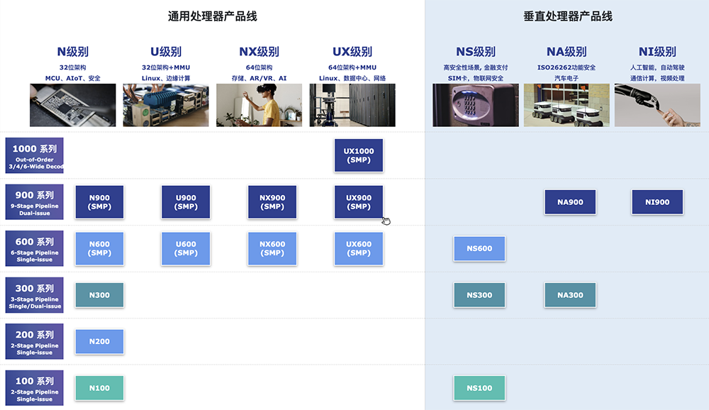The width and height of the screenshot is (709, 410).
Task: Click the 通用处理器产品线 section title
Action: (x=212, y=16)
